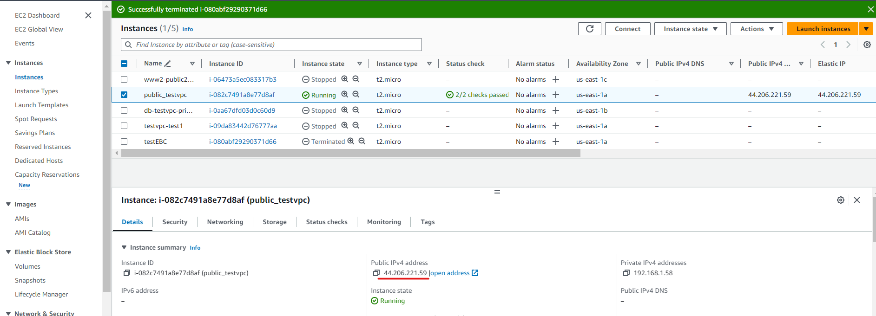Zoom-out filter icon for testEBC Terminated state
The width and height of the screenshot is (876, 316).
(362, 141)
